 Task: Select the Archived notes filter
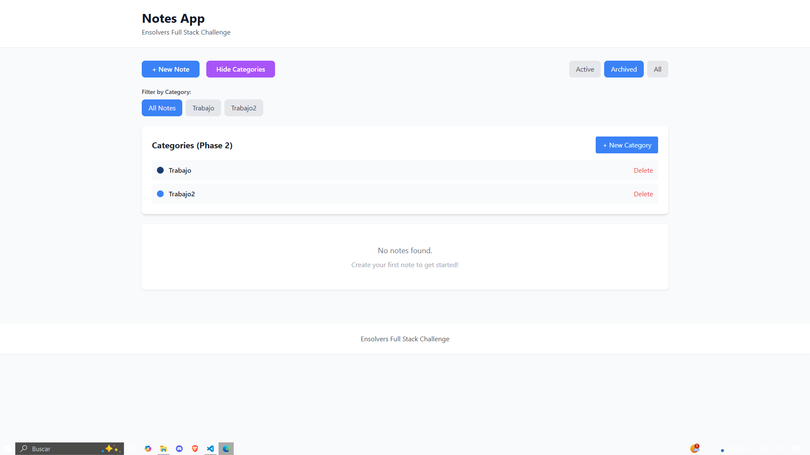624,69
